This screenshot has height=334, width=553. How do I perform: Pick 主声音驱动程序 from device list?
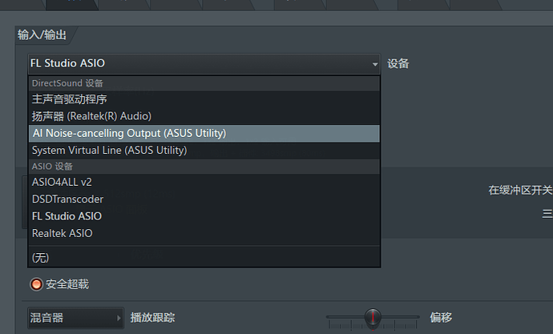70,99
